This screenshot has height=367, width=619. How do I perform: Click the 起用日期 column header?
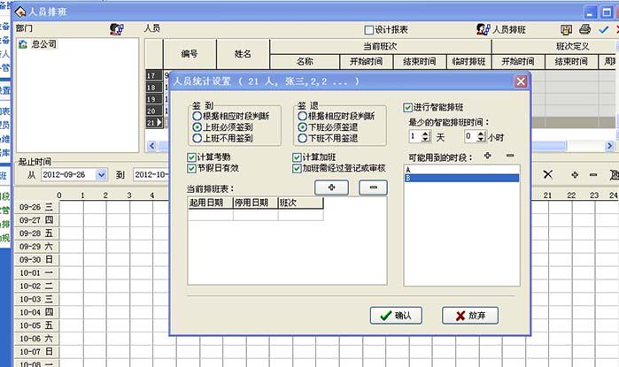coord(211,203)
